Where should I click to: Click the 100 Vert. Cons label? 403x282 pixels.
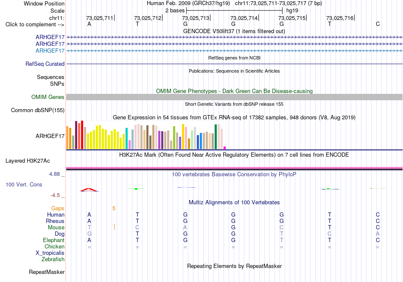pyautogui.click(x=24, y=184)
